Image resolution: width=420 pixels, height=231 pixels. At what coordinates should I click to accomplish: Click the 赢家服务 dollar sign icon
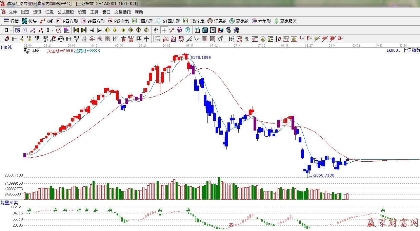pyautogui.click(x=276, y=21)
